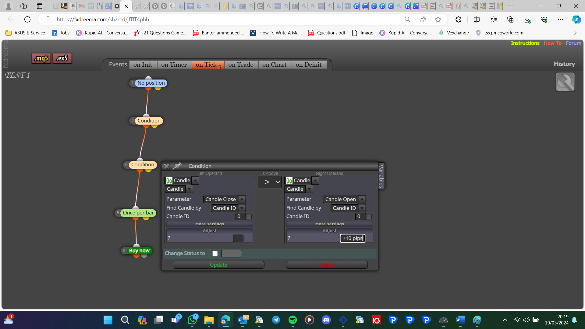The width and height of the screenshot is (585, 329).
Task: Toggle Right Operand Find Candle by checkbox
Action: coord(370,208)
